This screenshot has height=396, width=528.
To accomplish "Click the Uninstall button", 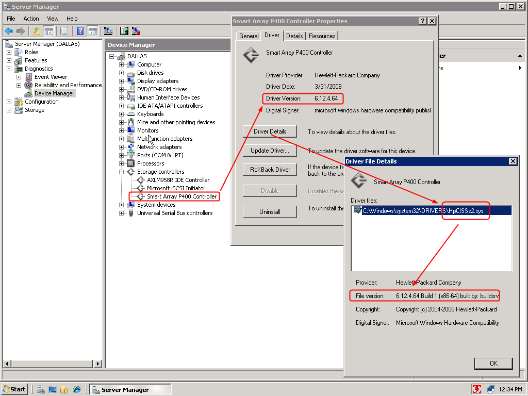I will 270,212.
